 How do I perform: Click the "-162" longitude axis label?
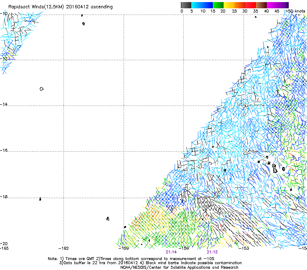(63, 248)
